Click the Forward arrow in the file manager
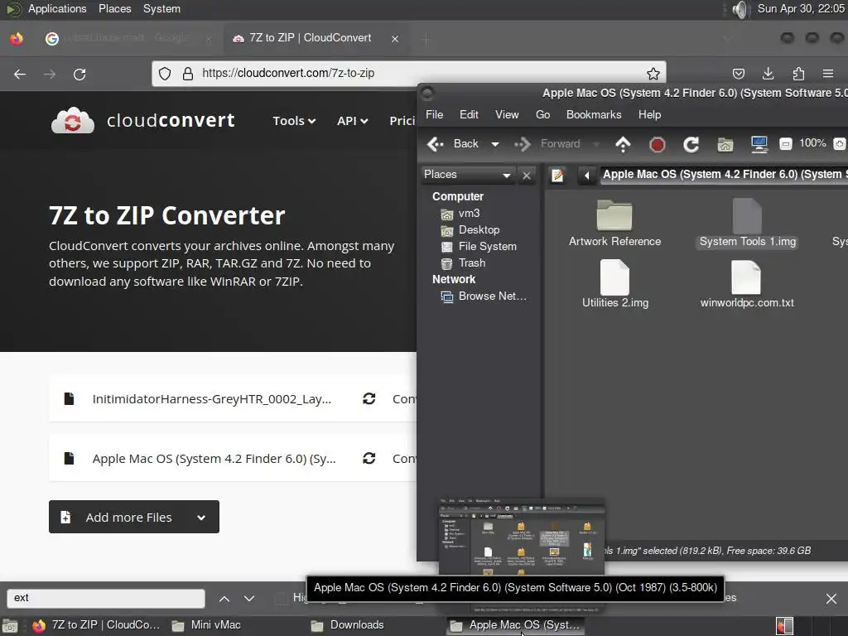The height and width of the screenshot is (636, 848). pyautogui.click(x=547, y=144)
